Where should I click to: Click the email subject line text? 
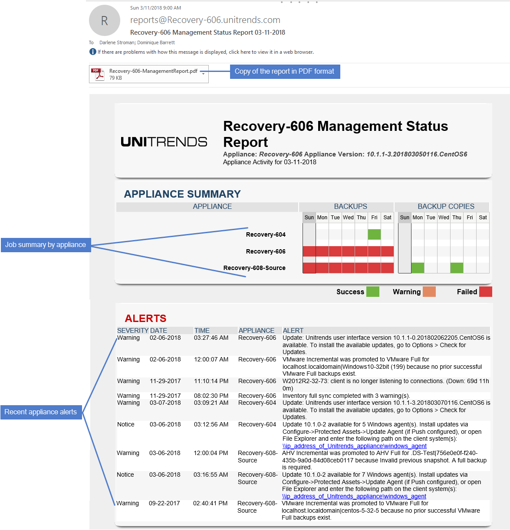(207, 33)
